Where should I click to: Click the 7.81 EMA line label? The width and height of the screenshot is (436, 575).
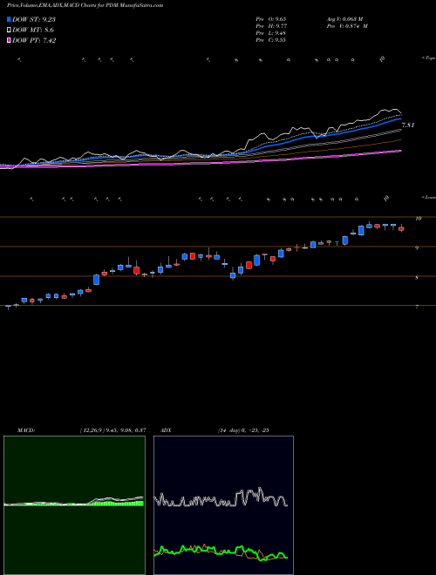tap(408, 125)
